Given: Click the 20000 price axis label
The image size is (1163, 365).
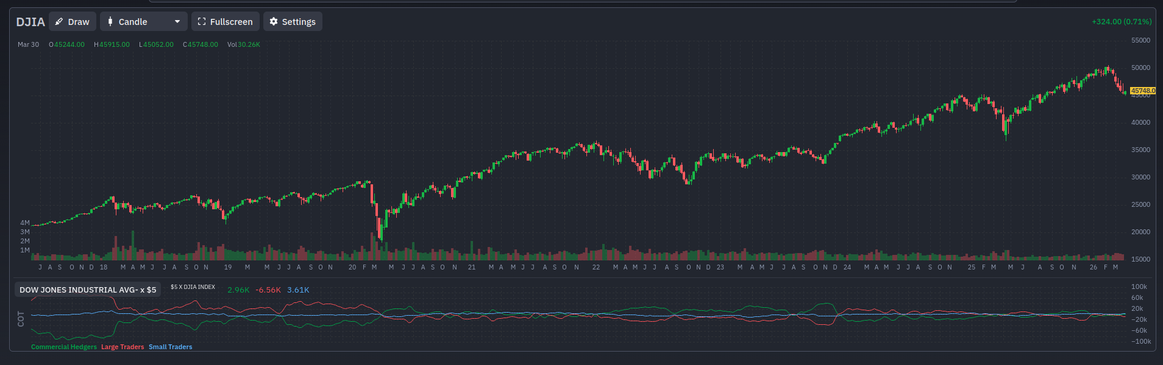Looking at the screenshot, I should [x=1140, y=232].
